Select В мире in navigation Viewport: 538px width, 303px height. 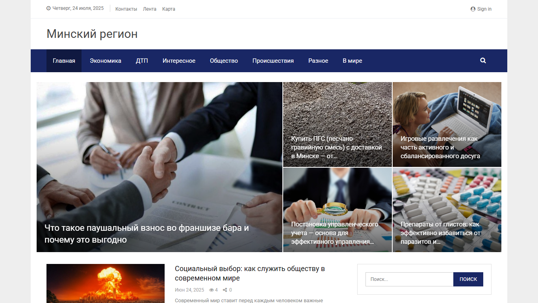(x=352, y=61)
